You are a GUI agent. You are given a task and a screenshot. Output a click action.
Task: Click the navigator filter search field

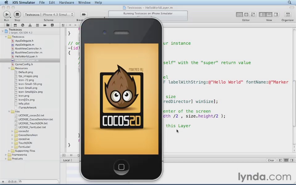click(x=39, y=182)
